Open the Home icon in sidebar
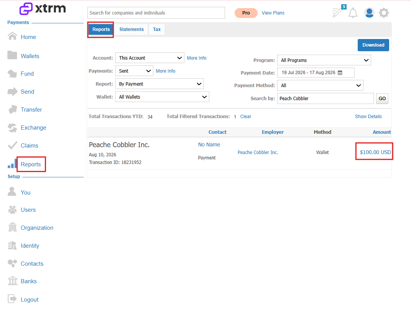The width and height of the screenshot is (411, 310). click(x=12, y=36)
